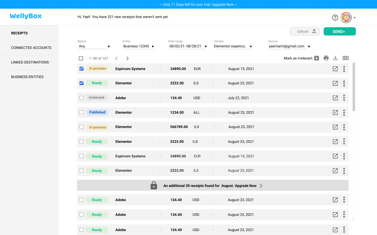
Task: Click the amount 1234.00
Action: click(x=177, y=112)
